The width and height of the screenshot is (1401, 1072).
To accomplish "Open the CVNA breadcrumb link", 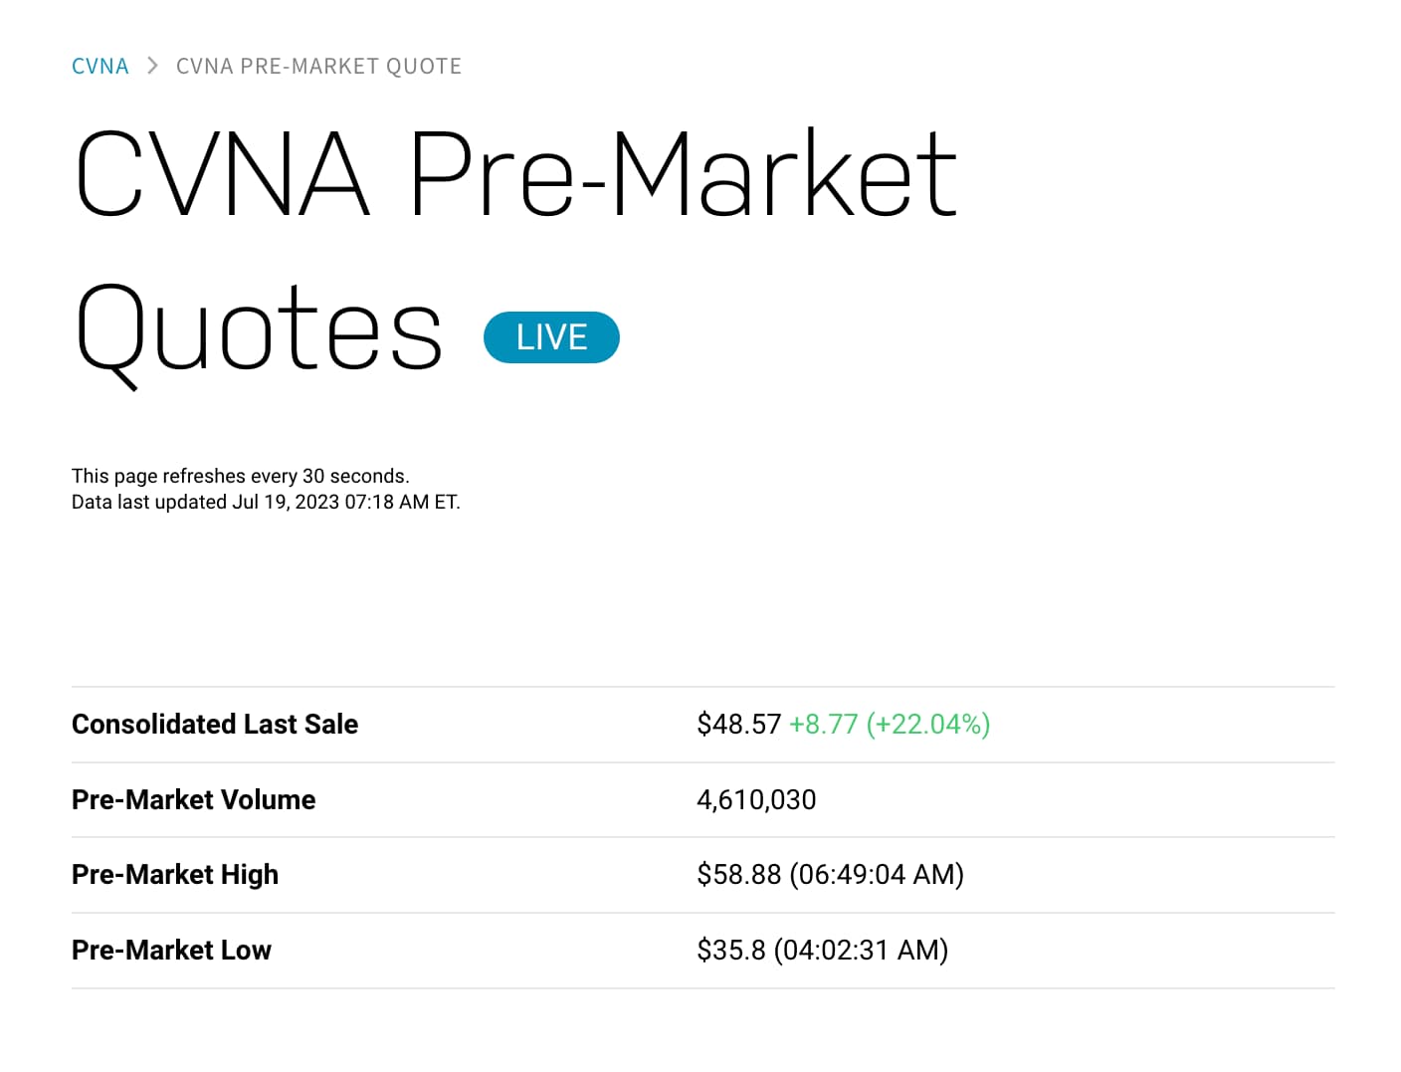I will point(100,66).
